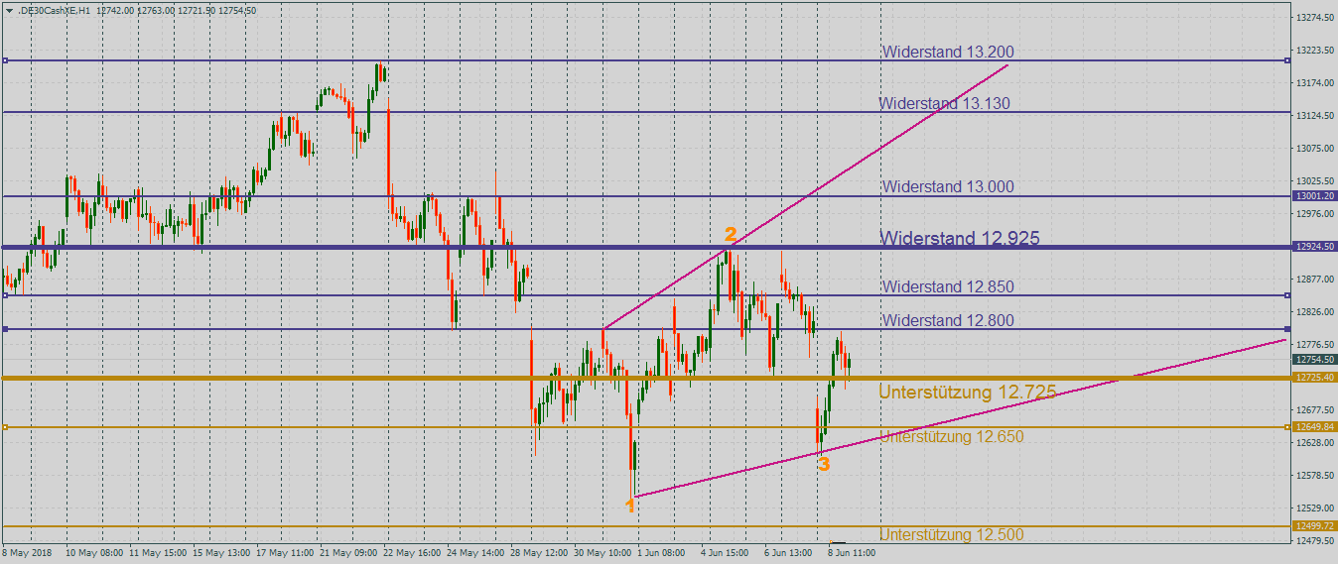Select the Unterstützung 12.500 label

point(951,534)
